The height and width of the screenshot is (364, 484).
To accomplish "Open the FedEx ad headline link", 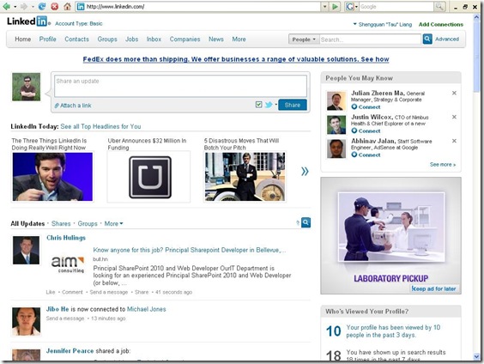I will coord(236,59).
